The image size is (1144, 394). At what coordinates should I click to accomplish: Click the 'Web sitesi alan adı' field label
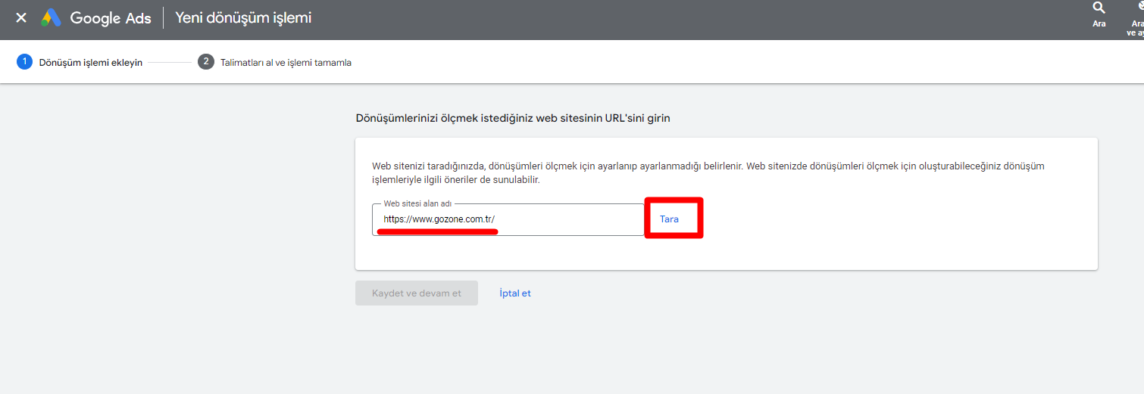pos(418,204)
